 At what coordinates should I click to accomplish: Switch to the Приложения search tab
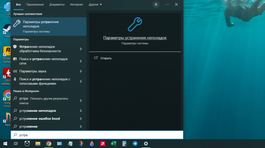(35, 4)
